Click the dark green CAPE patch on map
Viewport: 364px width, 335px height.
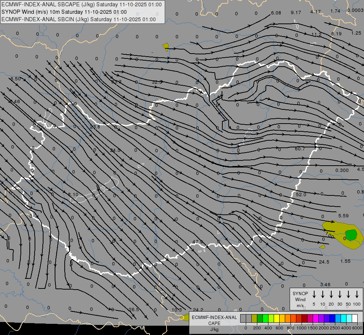click(351, 234)
